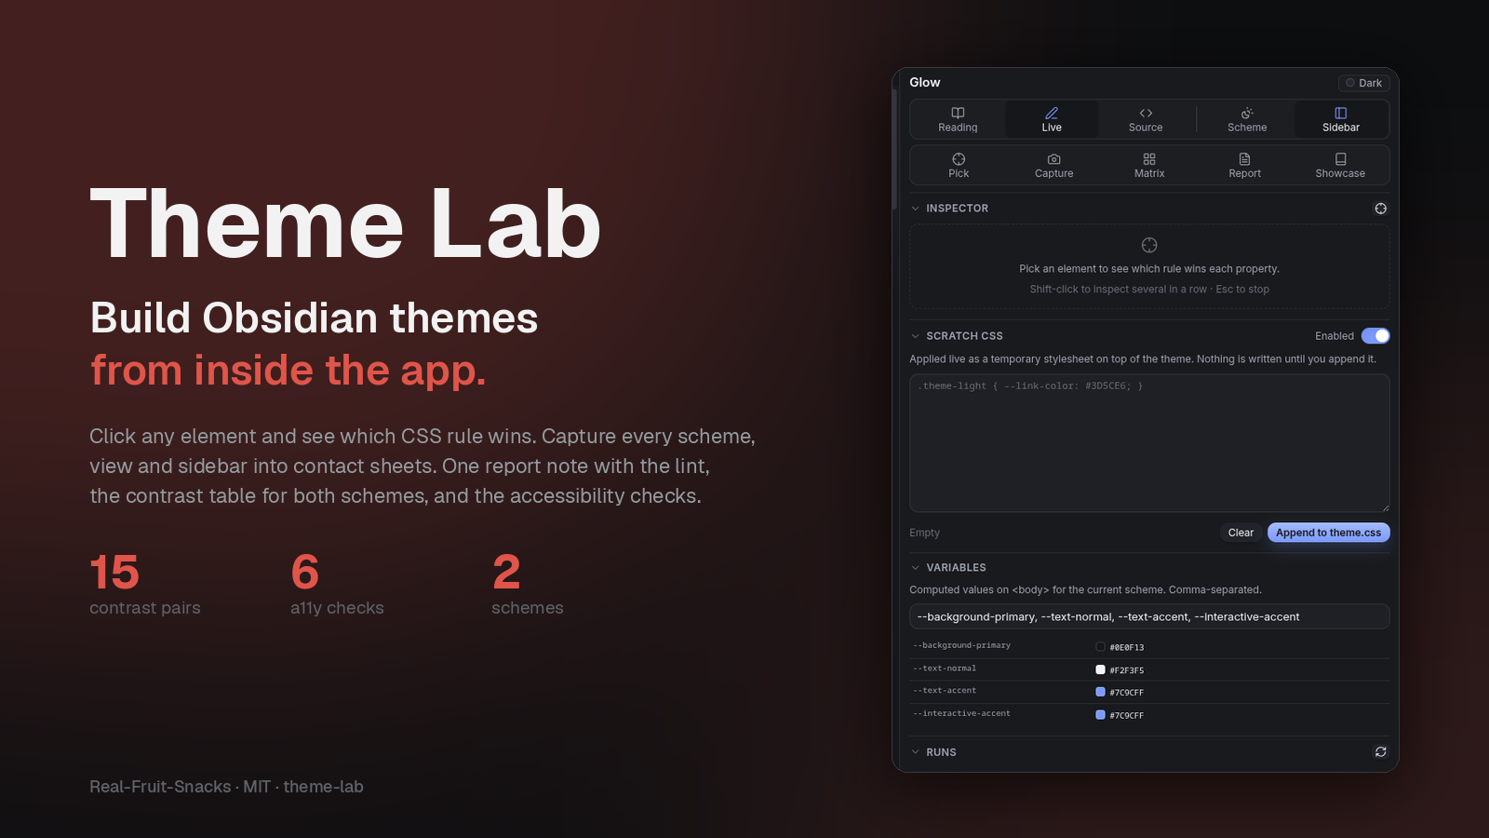Click the Clear button
Image resolution: width=1489 pixels, height=838 pixels.
coord(1241,533)
